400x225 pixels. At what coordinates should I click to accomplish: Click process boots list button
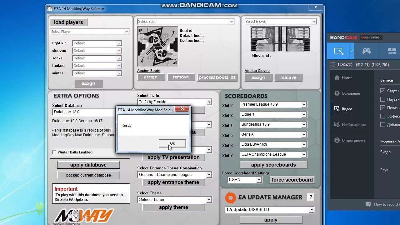point(217,77)
